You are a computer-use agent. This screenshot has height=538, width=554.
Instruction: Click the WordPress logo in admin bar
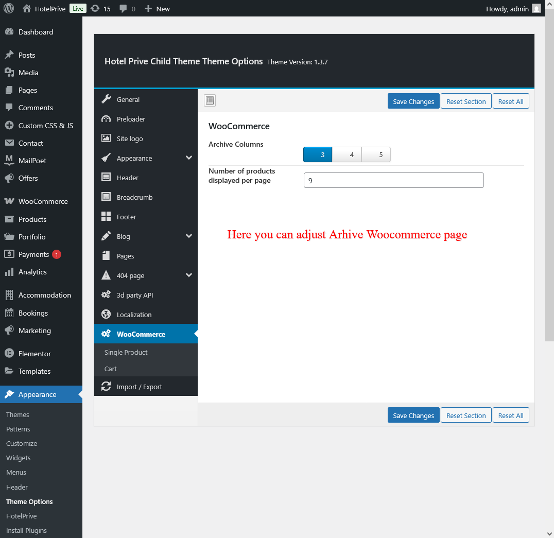click(9, 8)
